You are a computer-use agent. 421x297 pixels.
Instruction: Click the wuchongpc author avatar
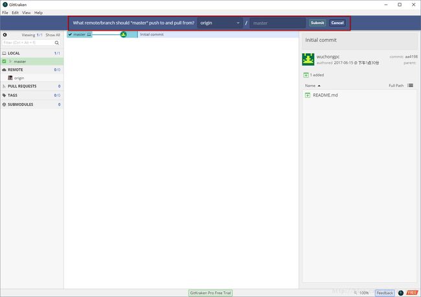pyautogui.click(x=308, y=60)
